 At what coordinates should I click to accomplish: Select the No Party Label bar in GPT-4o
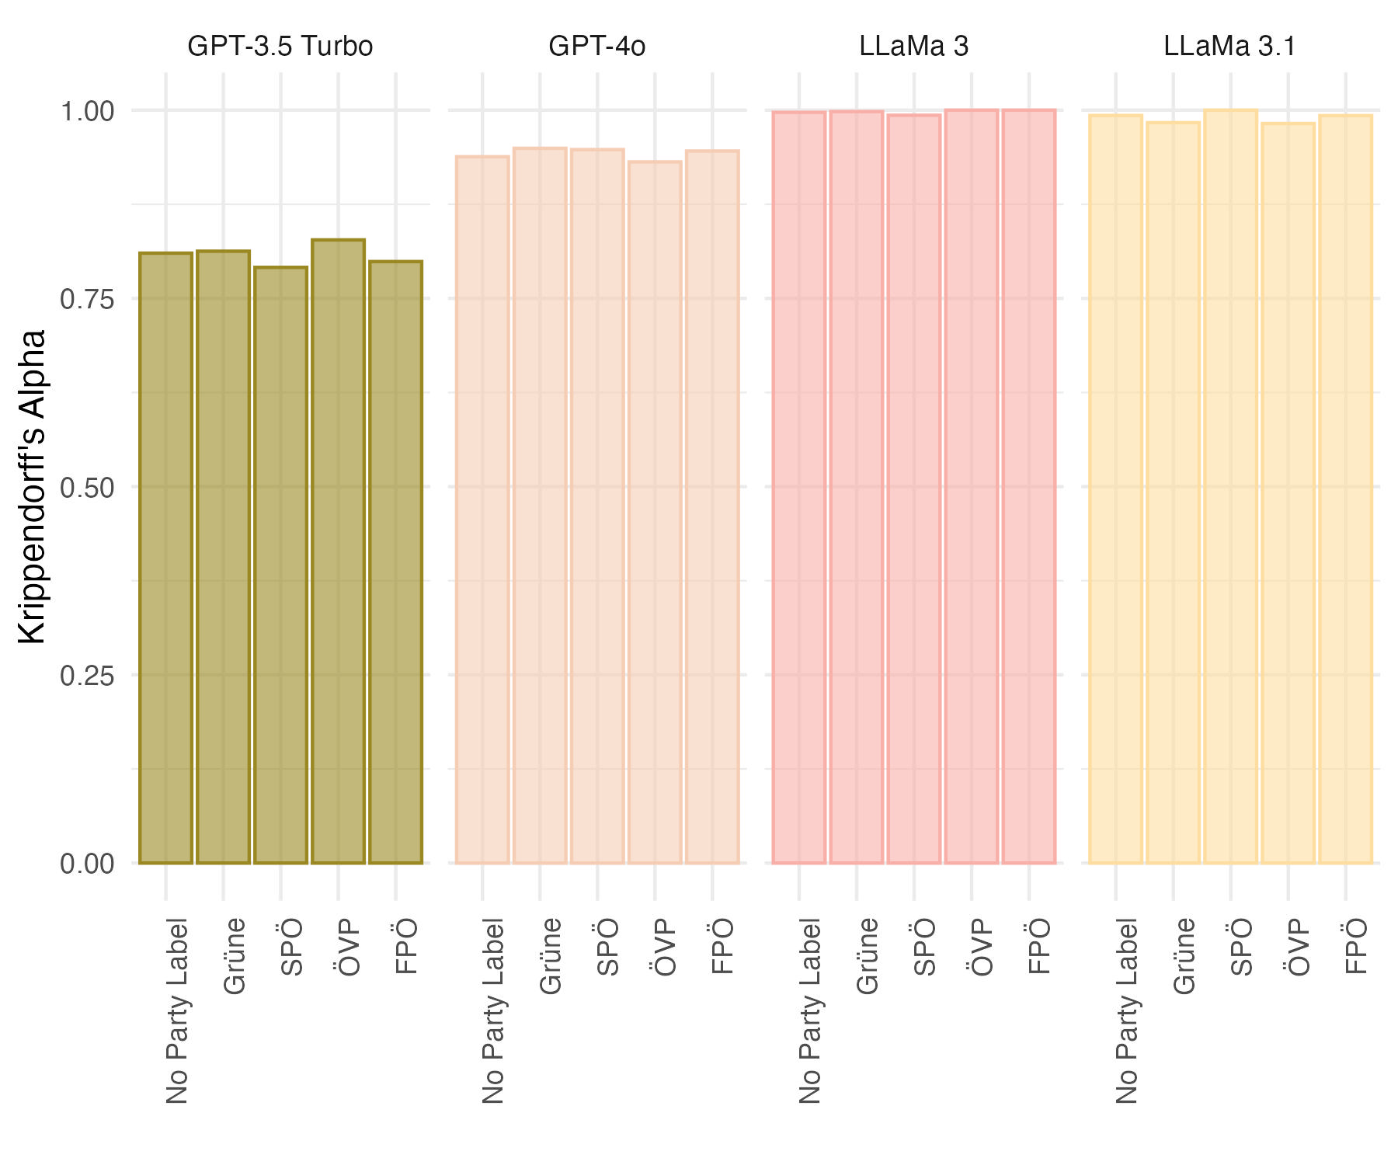[482, 509]
